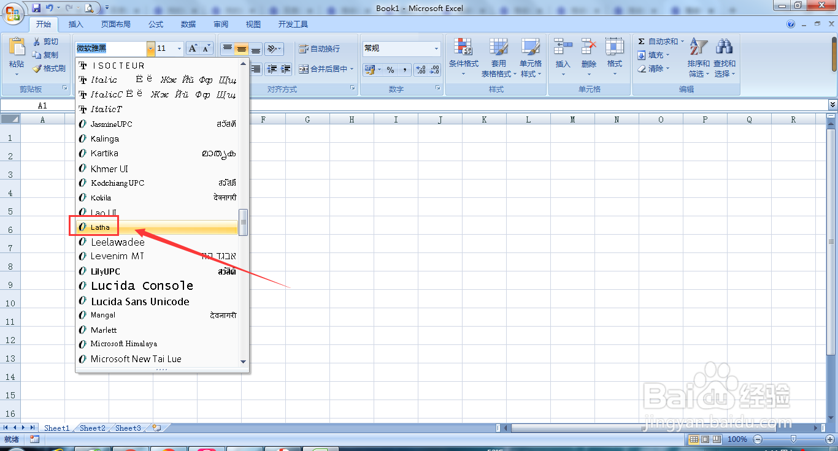
Task: Switch to the 页面布局 ribbon tab
Action: tap(116, 25)
